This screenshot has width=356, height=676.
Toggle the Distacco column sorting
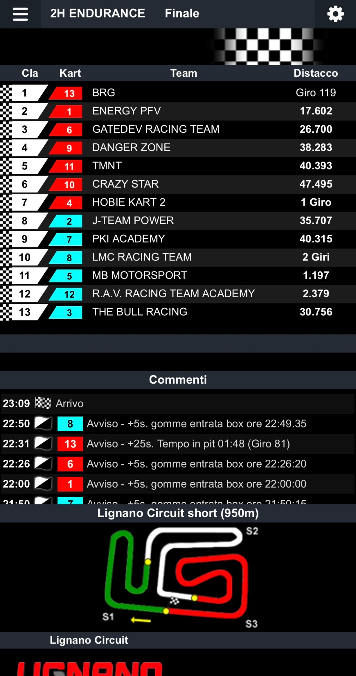(316, 73)
